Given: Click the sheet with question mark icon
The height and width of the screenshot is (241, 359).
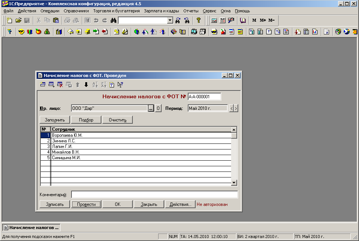Looking at the screenshot, I should click(112, 84).
